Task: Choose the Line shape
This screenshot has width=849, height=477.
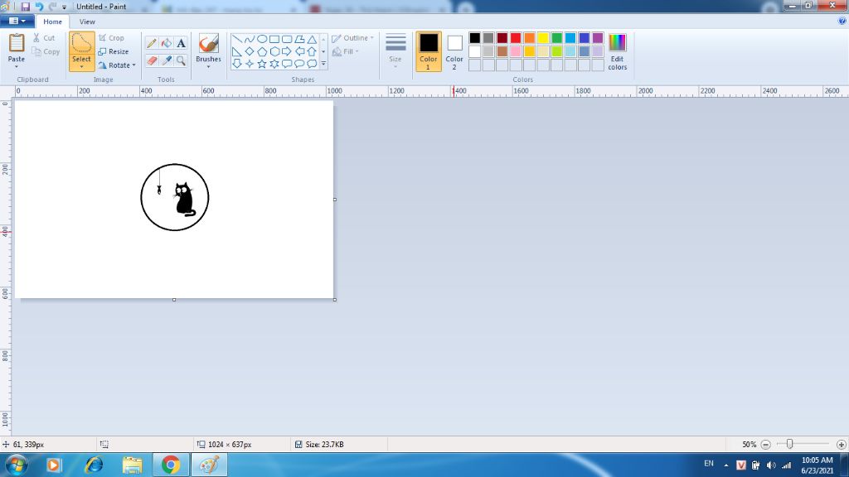Action: (x=237, y=39)
